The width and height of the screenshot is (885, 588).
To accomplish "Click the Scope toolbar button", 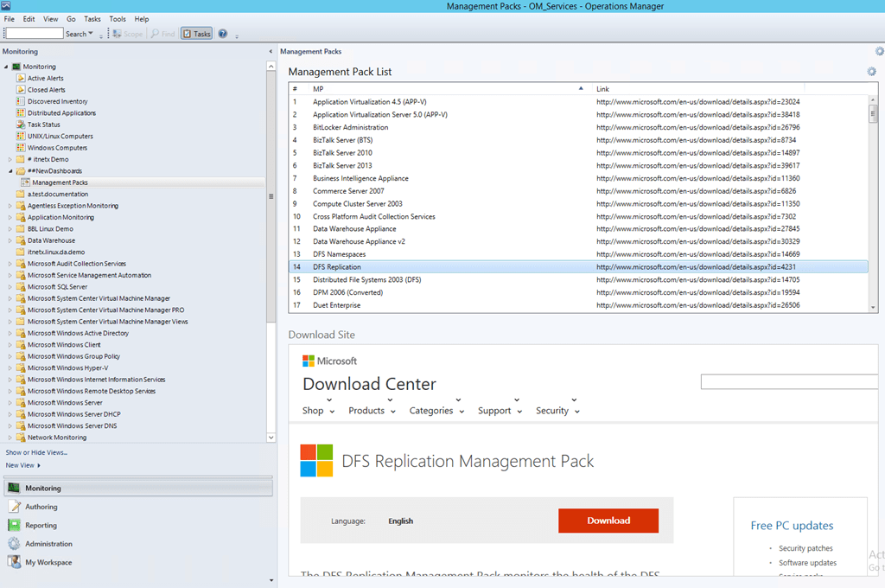I will coord(128,34).
